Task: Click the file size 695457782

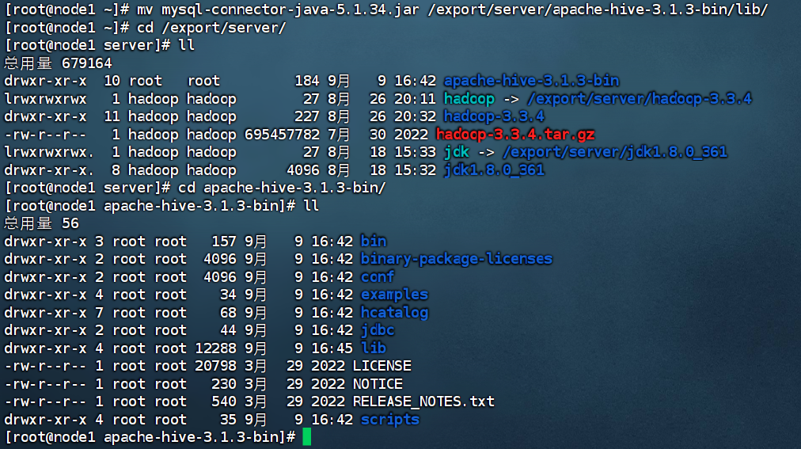Action: coord(282,135)
